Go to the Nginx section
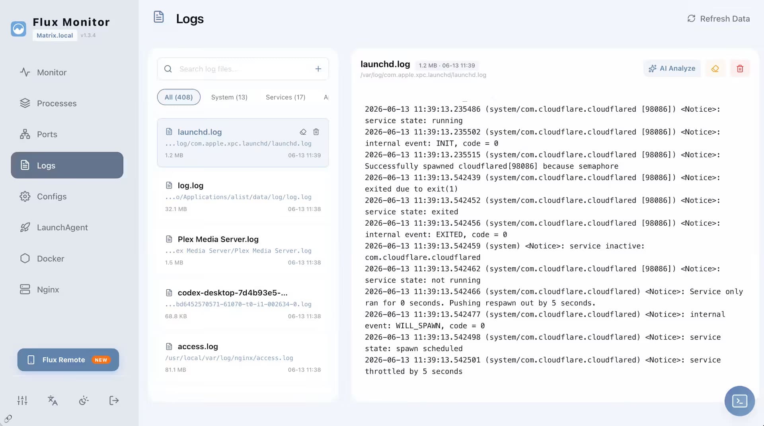 [67, 289]
